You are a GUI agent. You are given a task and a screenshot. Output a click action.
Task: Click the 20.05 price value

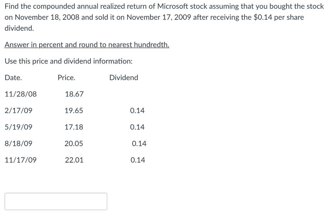[74, 143]
